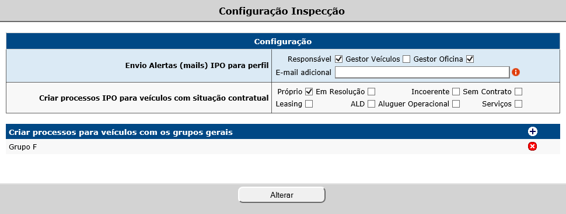The image size is (566, 214).
Task: Click the Configuração section header
Action: 282,41
